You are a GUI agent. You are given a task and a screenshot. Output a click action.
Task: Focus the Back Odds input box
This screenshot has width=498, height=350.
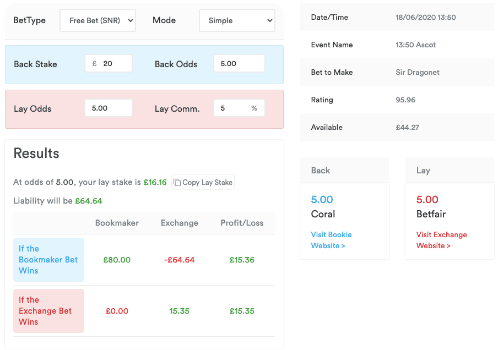(x=239, y=64)
